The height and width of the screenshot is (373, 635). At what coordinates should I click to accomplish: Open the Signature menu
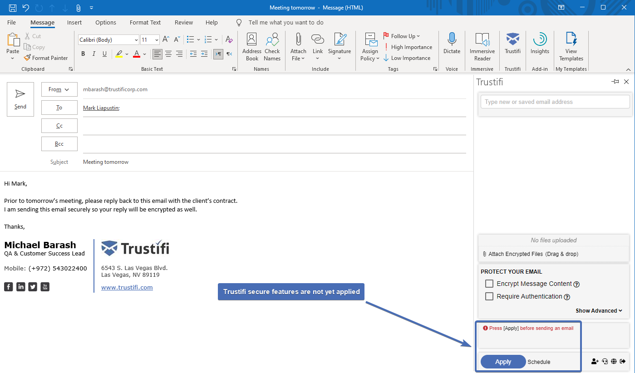[x=340, y=47]
